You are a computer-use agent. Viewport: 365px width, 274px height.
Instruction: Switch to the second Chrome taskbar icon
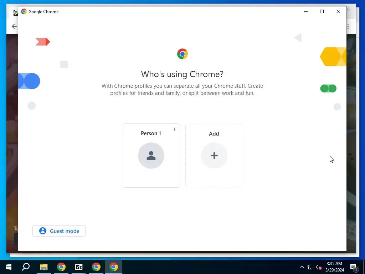[96, 267]
